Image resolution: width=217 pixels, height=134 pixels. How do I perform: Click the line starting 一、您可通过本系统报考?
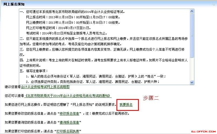point(72,12)
